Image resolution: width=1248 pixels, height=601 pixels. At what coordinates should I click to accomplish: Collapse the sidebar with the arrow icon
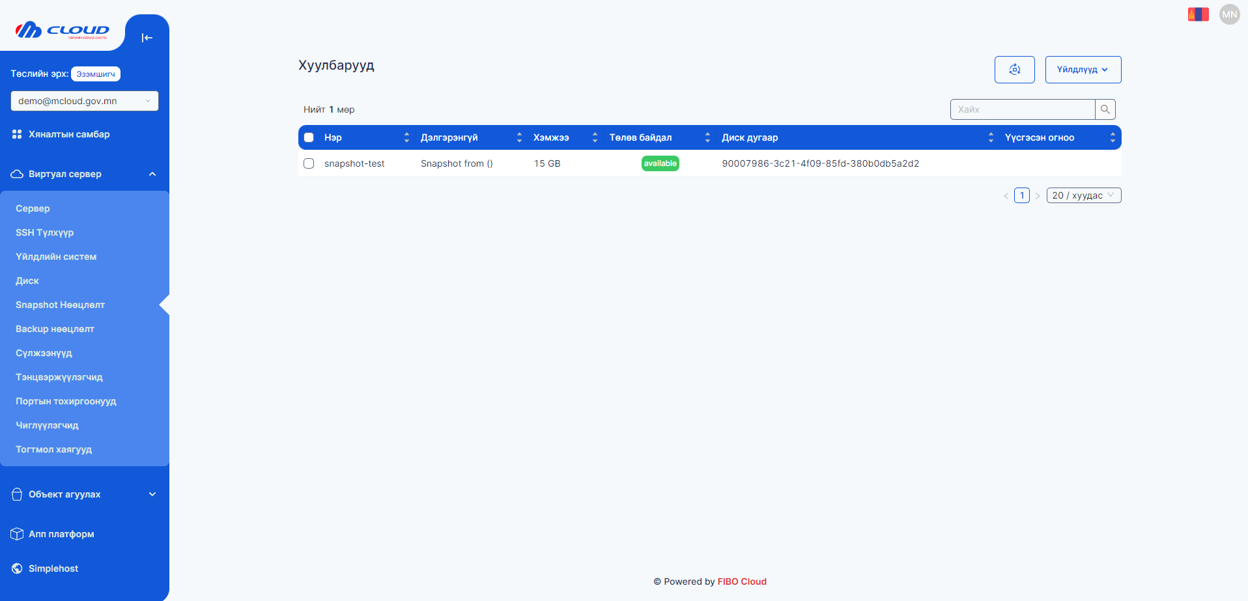[x=147, y=38]
